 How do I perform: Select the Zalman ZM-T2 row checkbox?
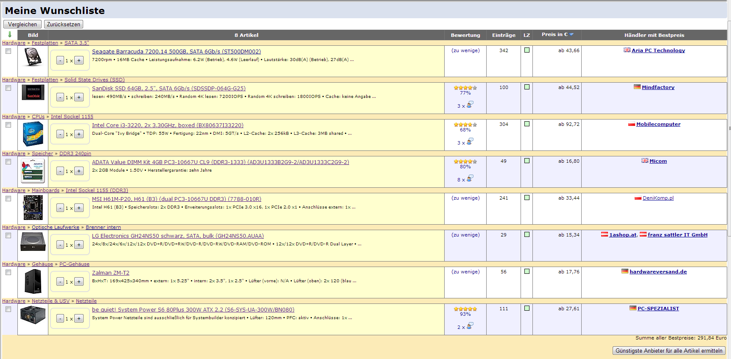coord(8,272)
